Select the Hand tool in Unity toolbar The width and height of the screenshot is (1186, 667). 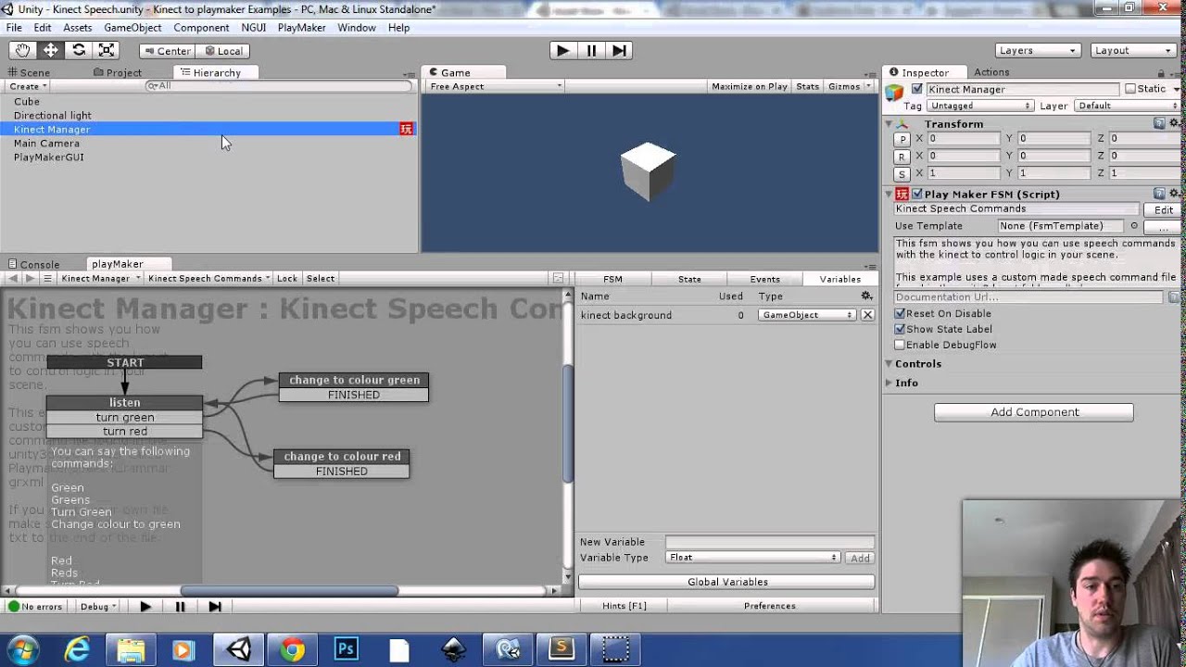(22, 50)
